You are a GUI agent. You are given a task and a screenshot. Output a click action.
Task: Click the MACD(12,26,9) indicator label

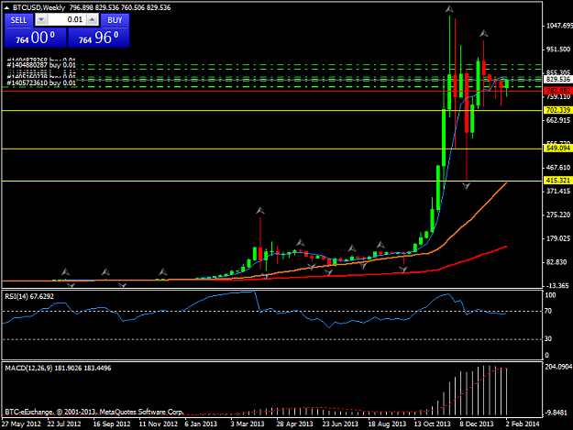[58, 369]
